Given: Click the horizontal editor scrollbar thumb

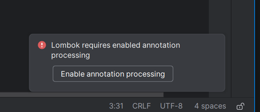Looking at the screenshot, I should 83,95.
